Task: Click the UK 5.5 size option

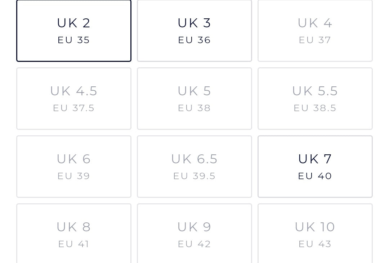Action: point(315,99)
